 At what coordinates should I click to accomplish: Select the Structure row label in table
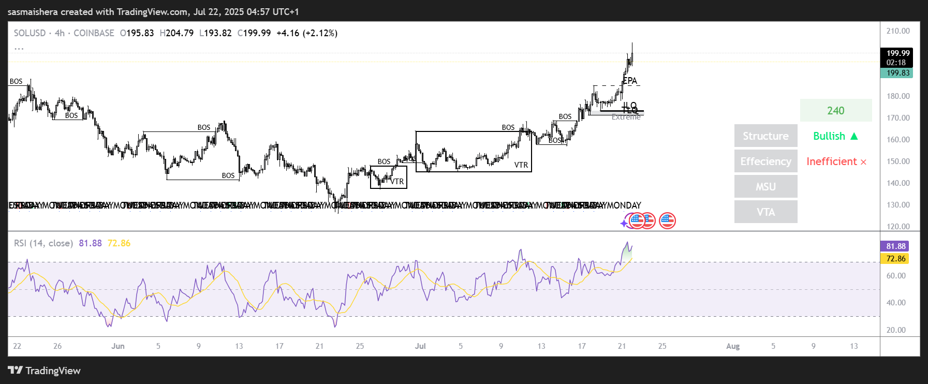pyautogui.click(x=765, y=136)
